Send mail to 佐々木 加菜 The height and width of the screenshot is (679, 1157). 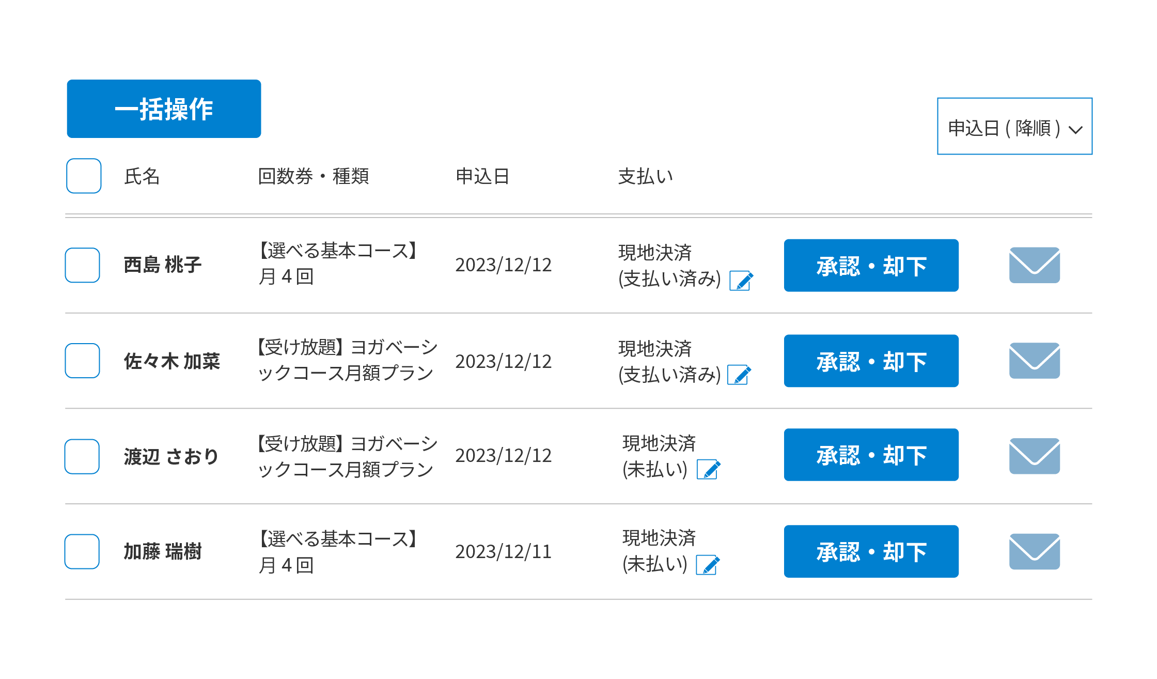click(1035, 361)
